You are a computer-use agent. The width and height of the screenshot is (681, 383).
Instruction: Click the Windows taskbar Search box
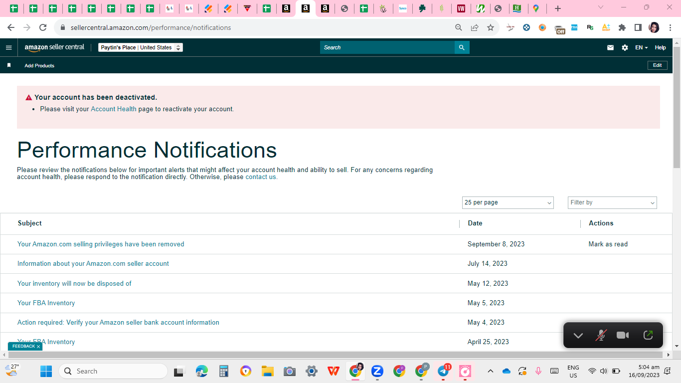113,371
